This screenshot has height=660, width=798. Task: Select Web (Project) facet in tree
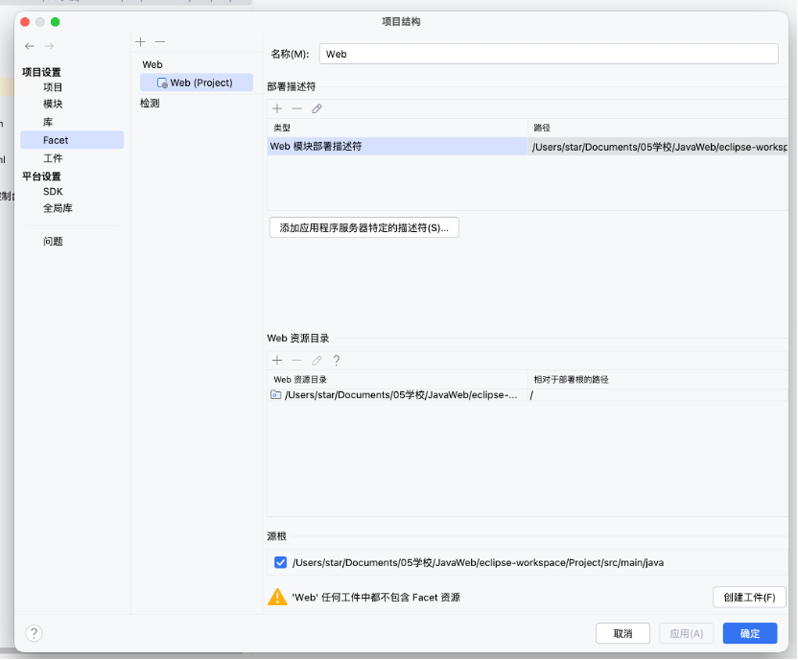point(200,83)
